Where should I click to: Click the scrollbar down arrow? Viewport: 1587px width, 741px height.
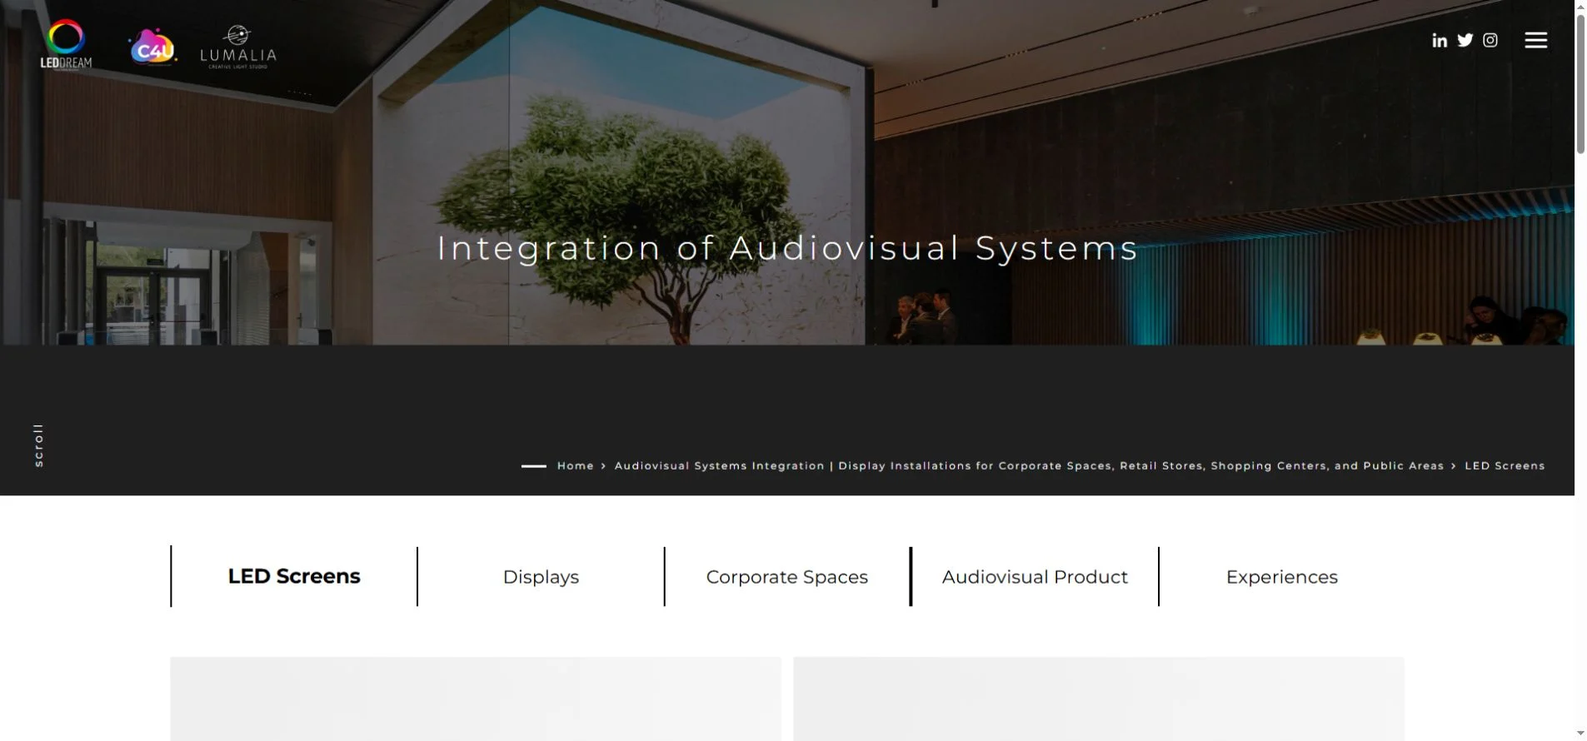pyautogui.click(x=1580, y=734)
